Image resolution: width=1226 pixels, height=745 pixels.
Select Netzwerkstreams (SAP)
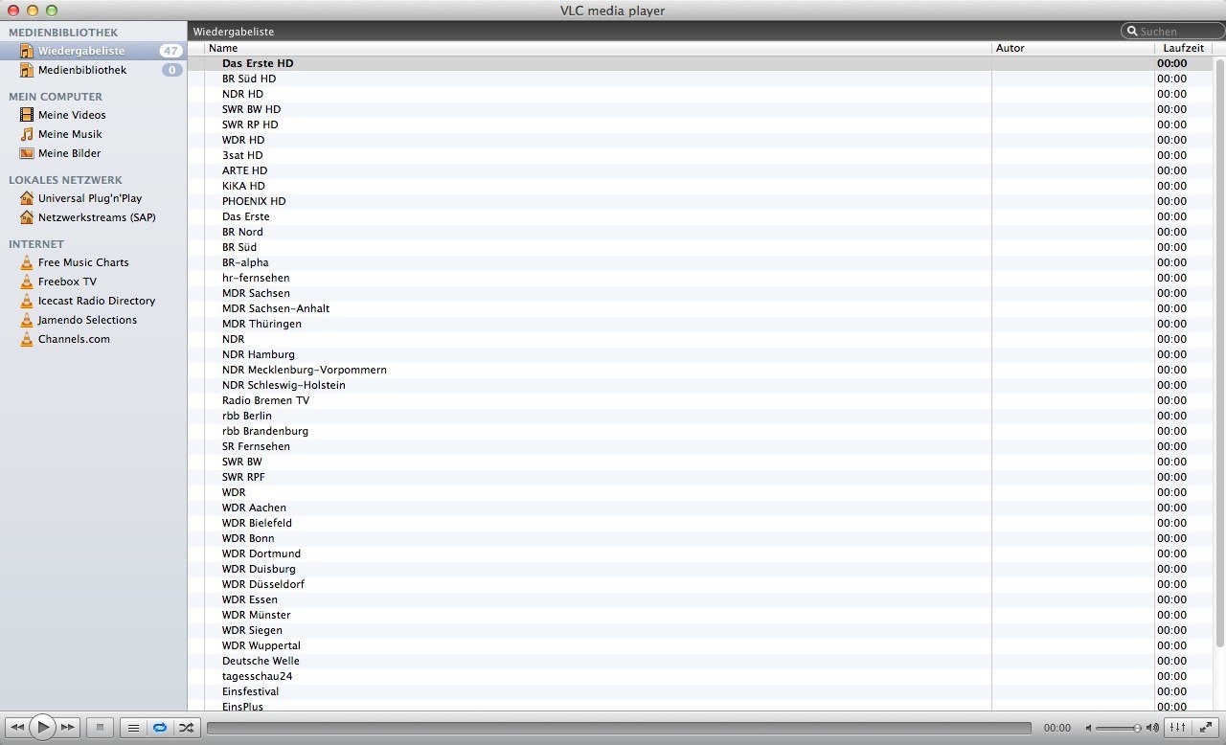click(x=93, y=217)
